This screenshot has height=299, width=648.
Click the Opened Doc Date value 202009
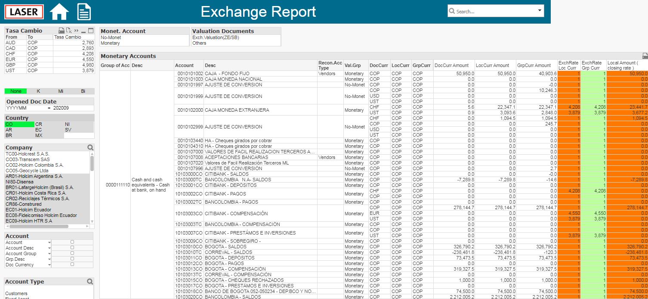[x=61, y=108]
